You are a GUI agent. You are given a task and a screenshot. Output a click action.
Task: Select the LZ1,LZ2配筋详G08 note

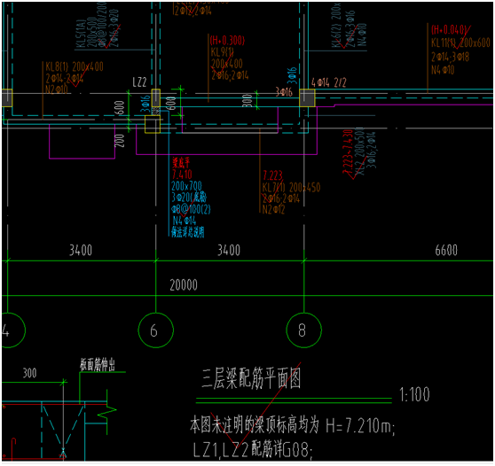click(253, 450)
